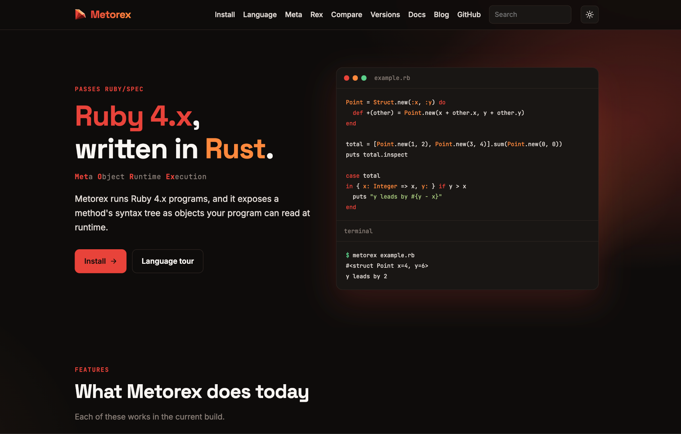Open the Docs nav link
The image size is (681, 434).
pos(417,15)
